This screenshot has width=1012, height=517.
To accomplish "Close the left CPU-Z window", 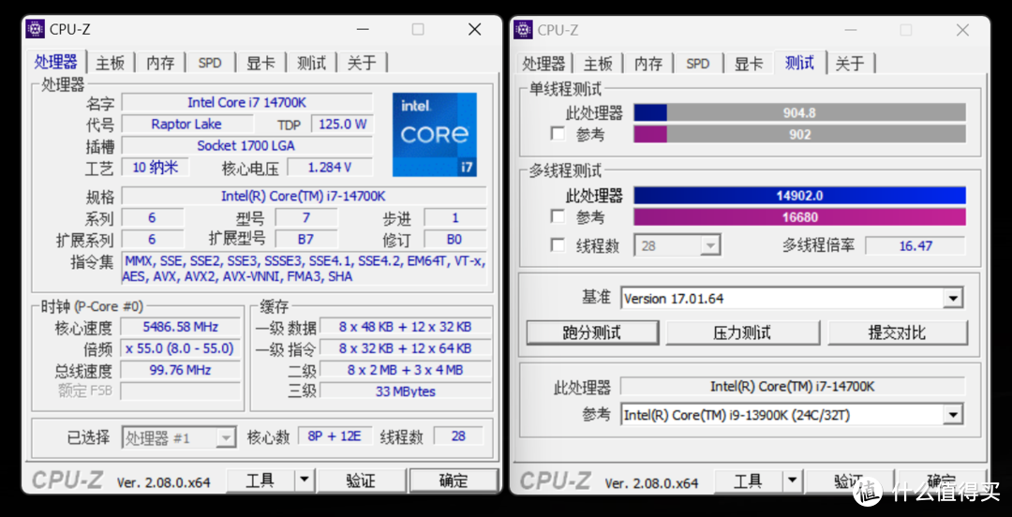I will [475, 29].
